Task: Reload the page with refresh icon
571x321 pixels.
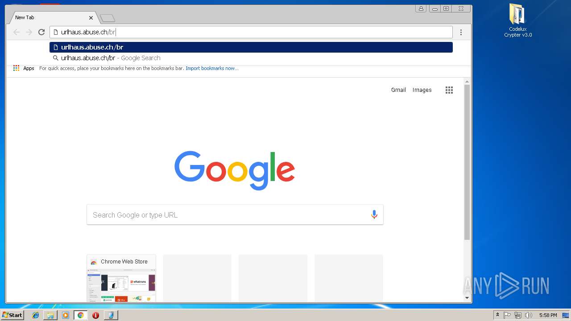Action: pos(41,32)
